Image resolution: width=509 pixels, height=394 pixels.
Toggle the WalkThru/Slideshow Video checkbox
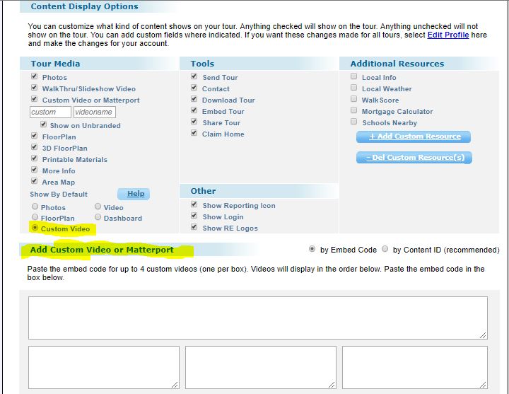[35, 88]
